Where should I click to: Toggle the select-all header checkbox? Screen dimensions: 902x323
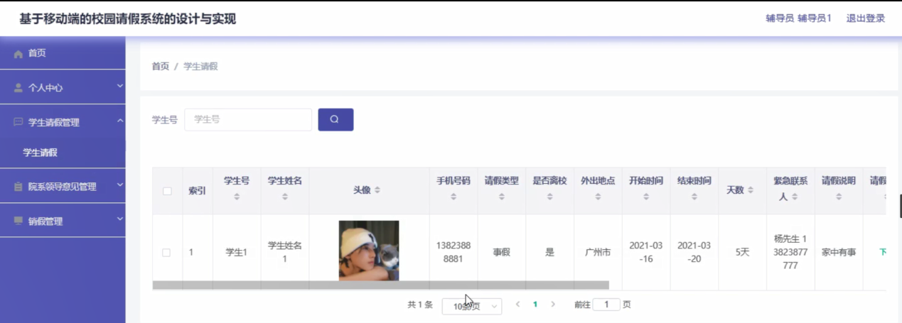click(167, 191)
